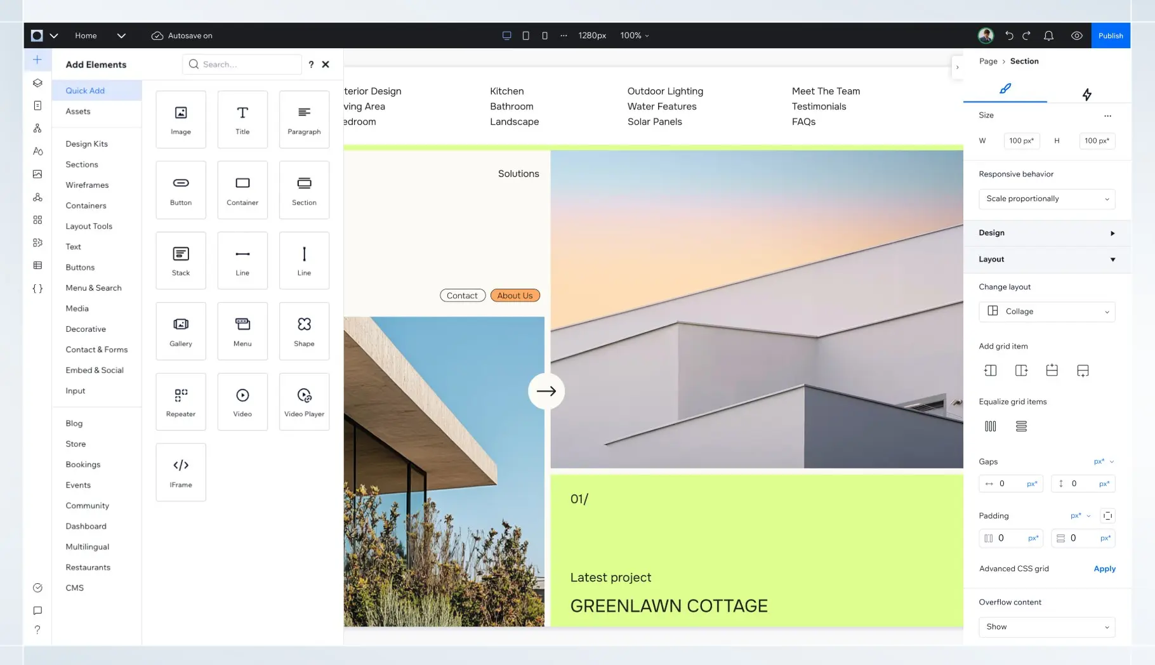Click the undo arrow in top bar
The image size is (1155, 665).
1009,36
